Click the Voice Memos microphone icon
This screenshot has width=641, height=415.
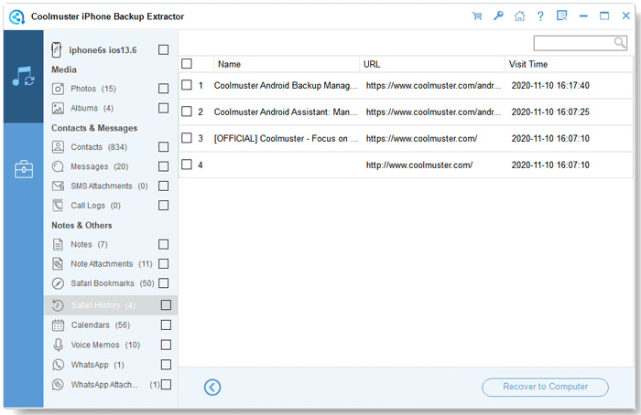(x=58, y=345)
